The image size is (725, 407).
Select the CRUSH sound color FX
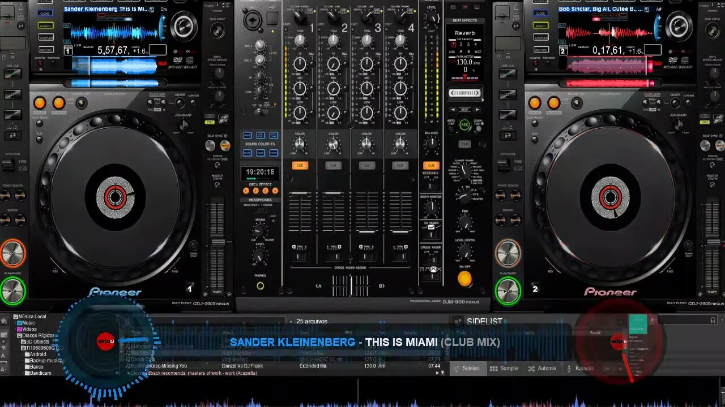click(261, 153)
